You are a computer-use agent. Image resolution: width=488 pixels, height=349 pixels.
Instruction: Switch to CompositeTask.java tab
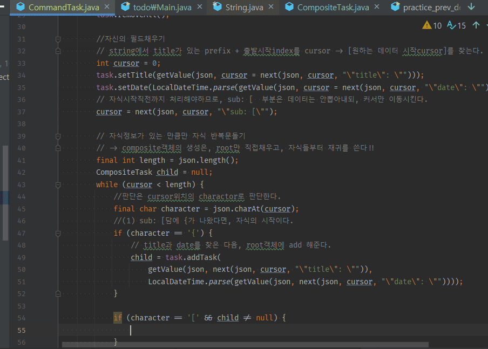click(333, 7)
